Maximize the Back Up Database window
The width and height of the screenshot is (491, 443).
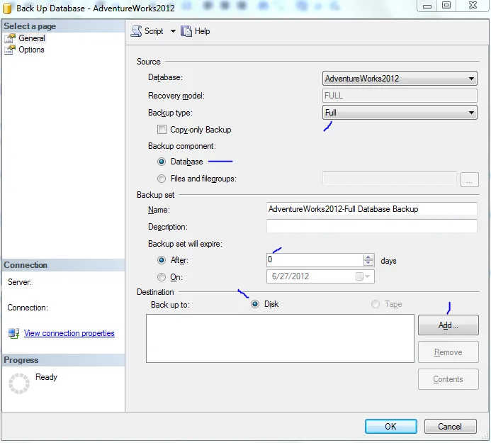[446, 5]
